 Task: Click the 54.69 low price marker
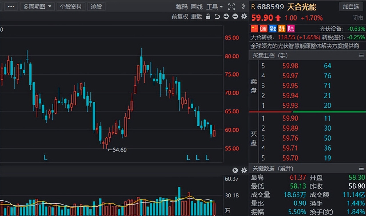click(117, 149)
